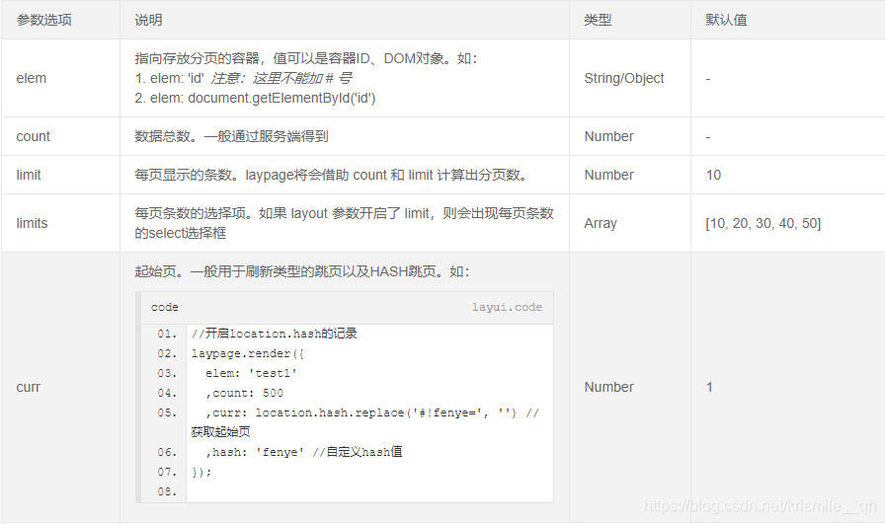Click line number 01. in code block
885x524 pixels.
tap(167, 334)
